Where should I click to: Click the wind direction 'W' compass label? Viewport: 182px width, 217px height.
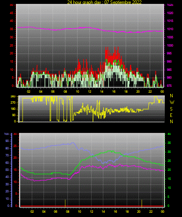[x=172, y=102]
